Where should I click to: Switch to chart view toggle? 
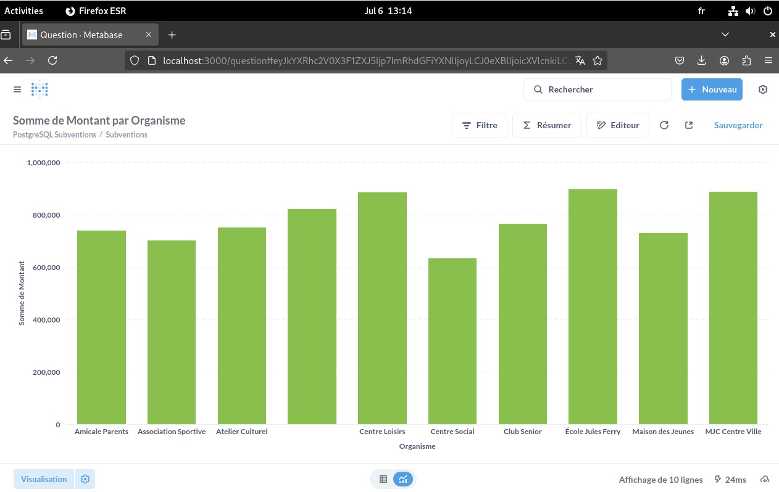[403, 479]
